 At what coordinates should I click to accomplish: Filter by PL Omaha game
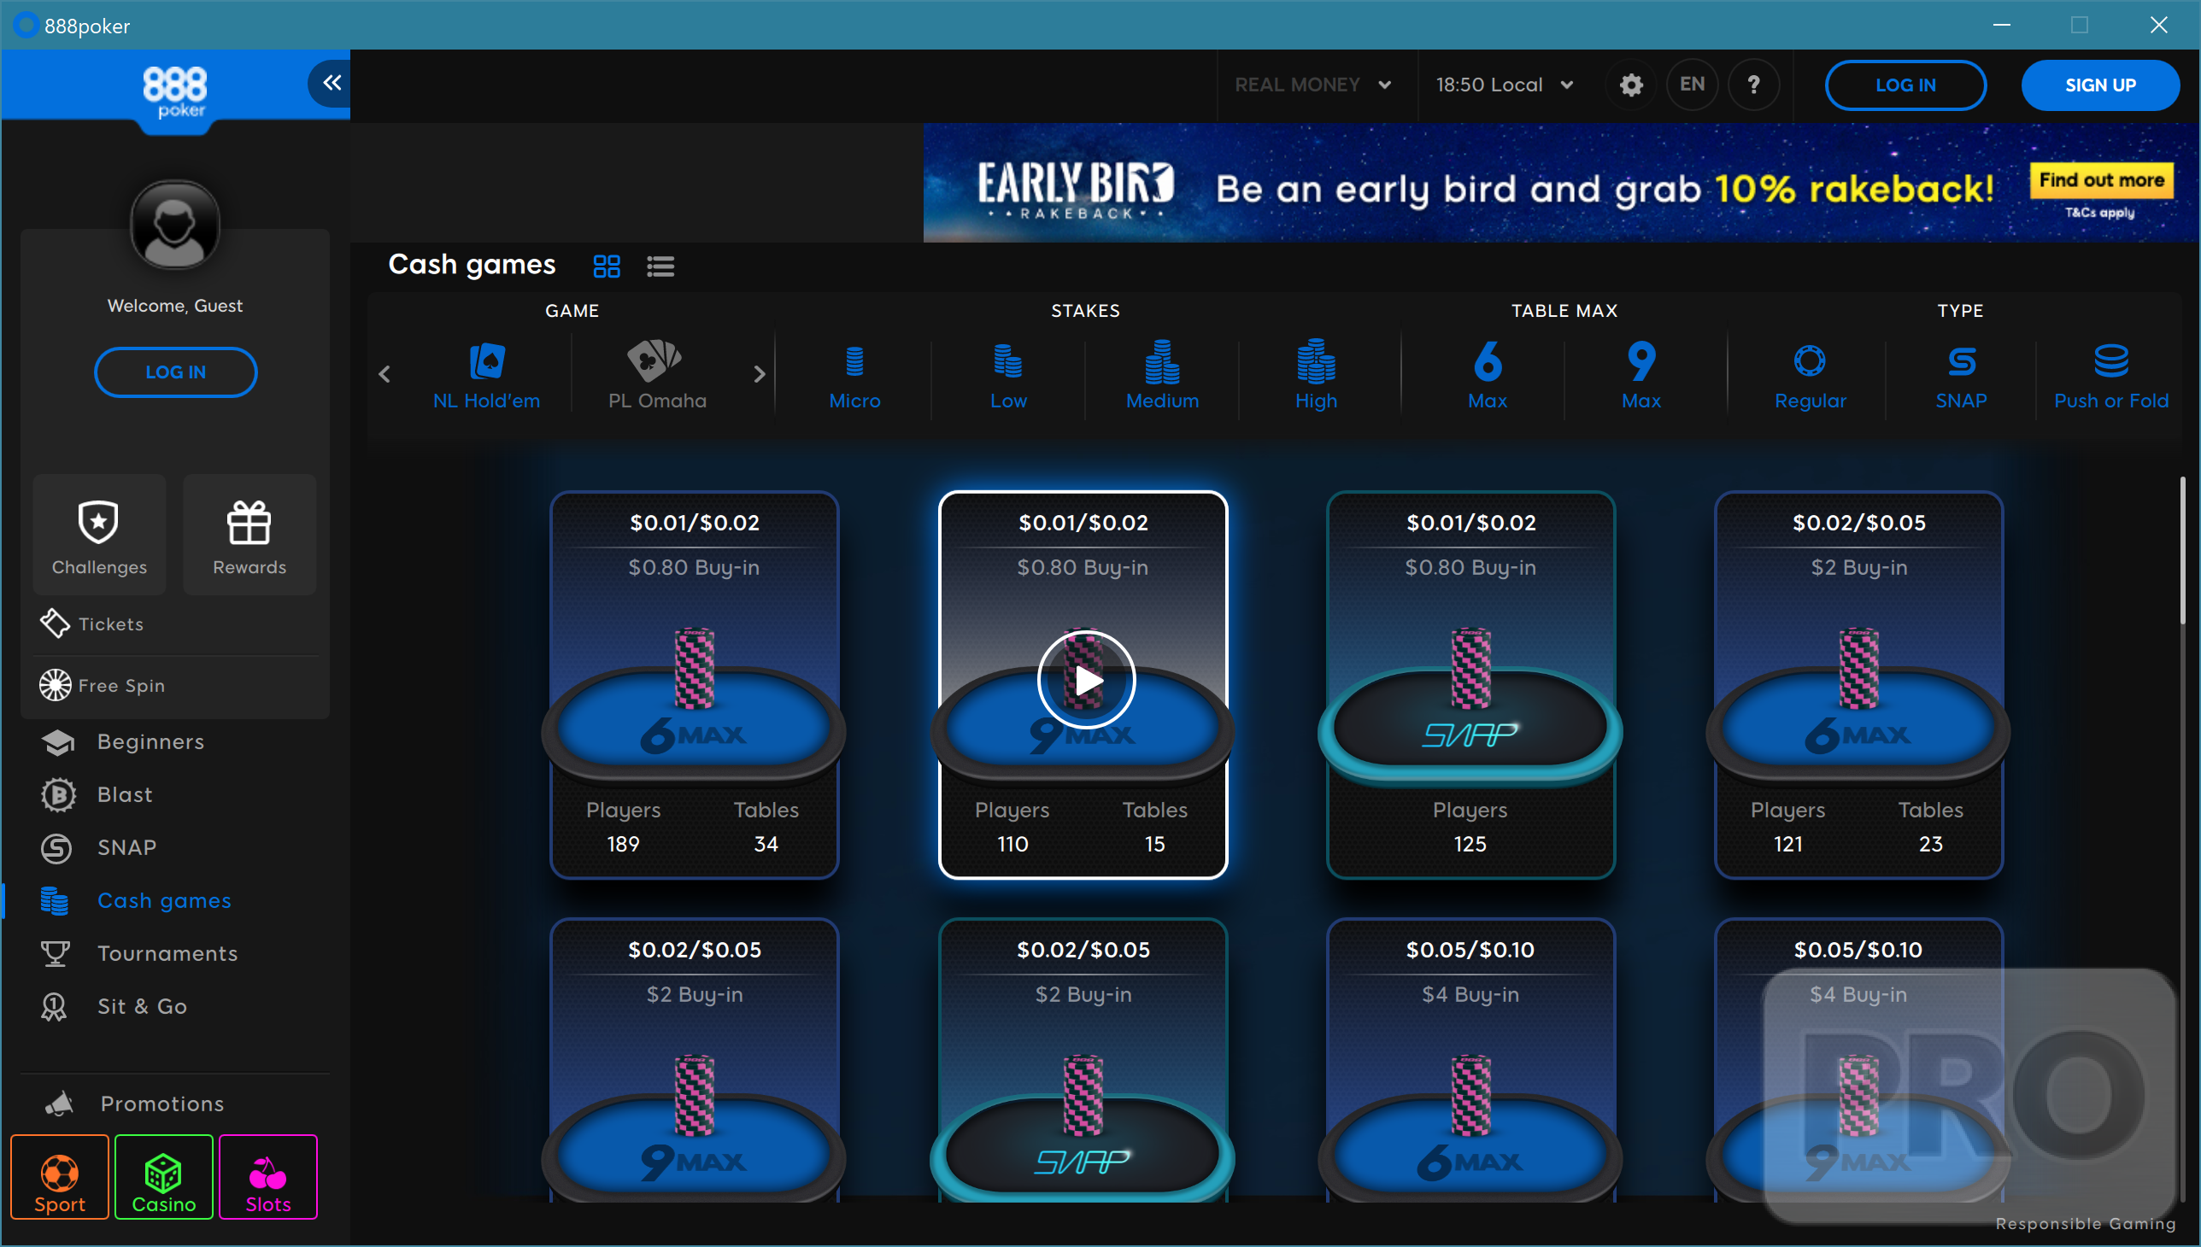pos(657,375)
